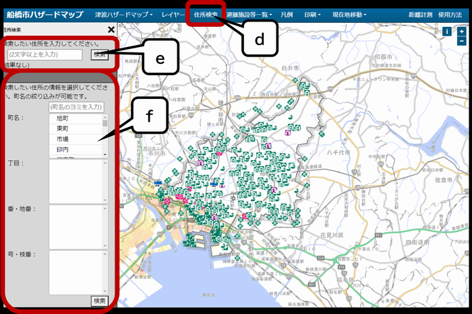
Task: Open the 凡例 legend menu item
Action: coord(287,14)
